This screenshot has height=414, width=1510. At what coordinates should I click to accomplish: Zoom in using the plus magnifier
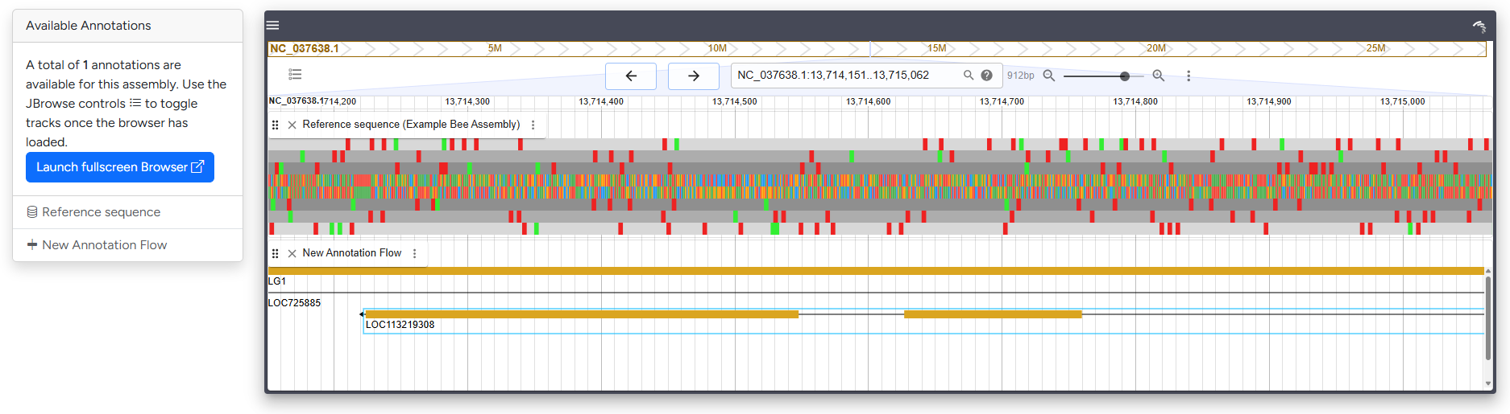1158,76
